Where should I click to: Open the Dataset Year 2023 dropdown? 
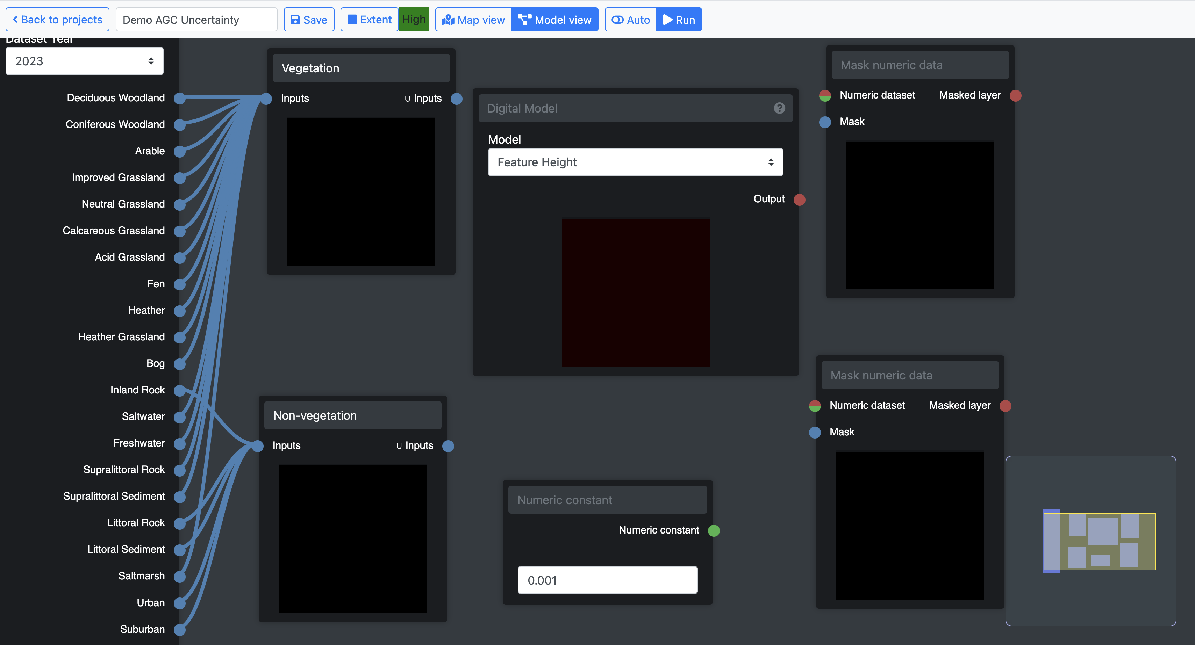[x=84, y=61]
